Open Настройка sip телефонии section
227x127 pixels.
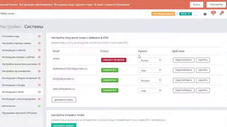coord(16,71)
